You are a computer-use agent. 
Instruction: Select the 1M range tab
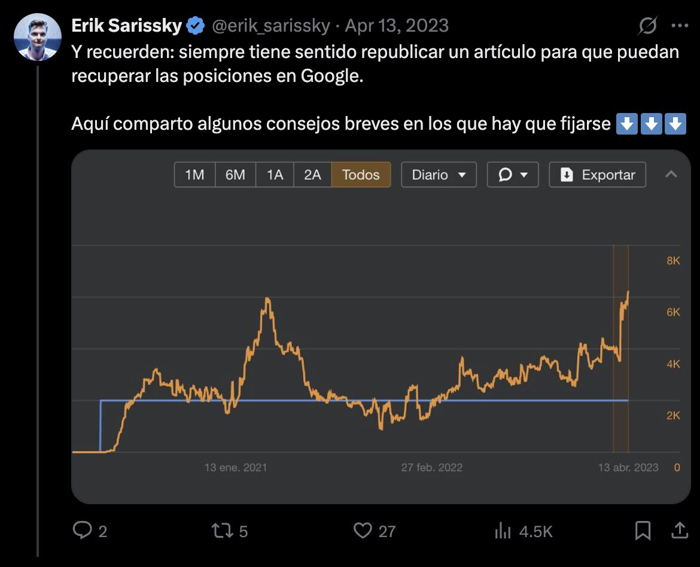coord(194,175)
